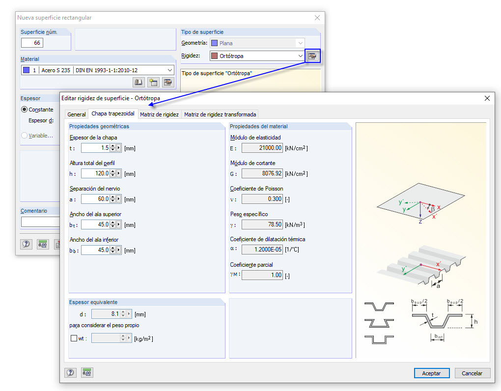Select the rectangular profile shape icon
Viewport: 501px width, 391px height.
[379, 339]
